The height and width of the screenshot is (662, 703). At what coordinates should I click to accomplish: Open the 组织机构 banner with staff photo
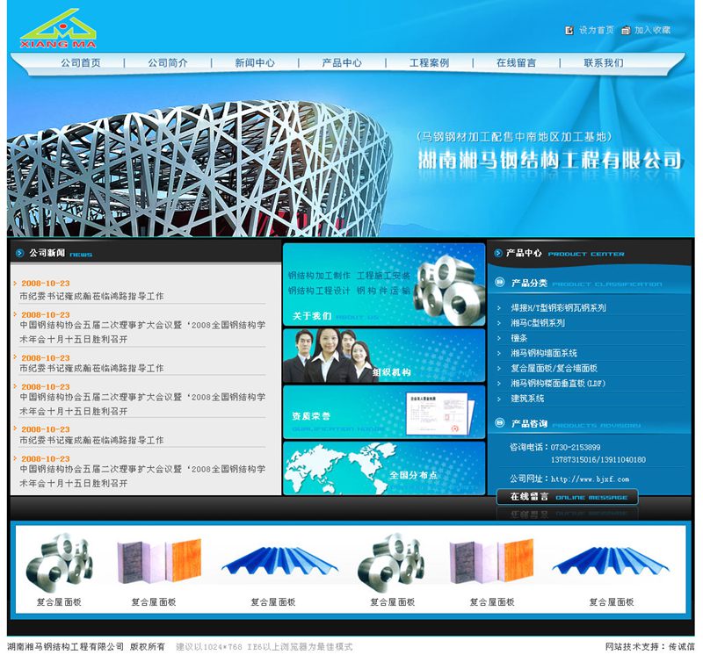(x=383, y=355)
